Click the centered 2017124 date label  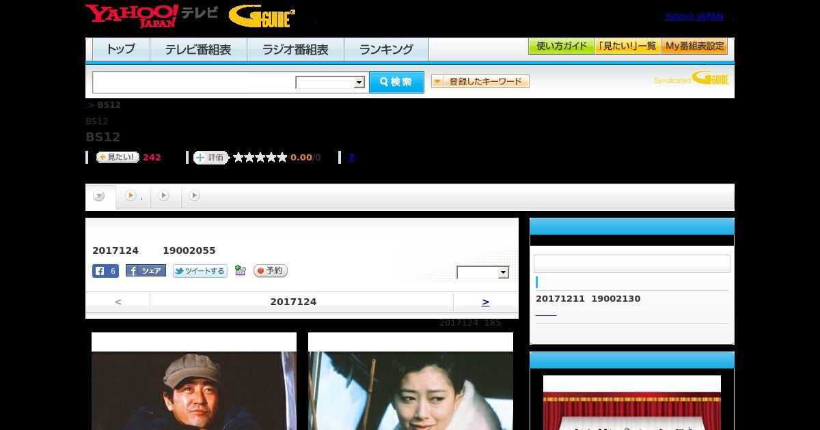pyautogui.click(x=293, y=302)
